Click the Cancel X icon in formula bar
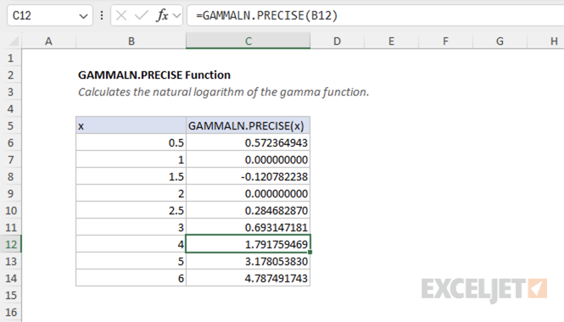The width and height of the screenshot is (564, 322). [x=121, y=15]
